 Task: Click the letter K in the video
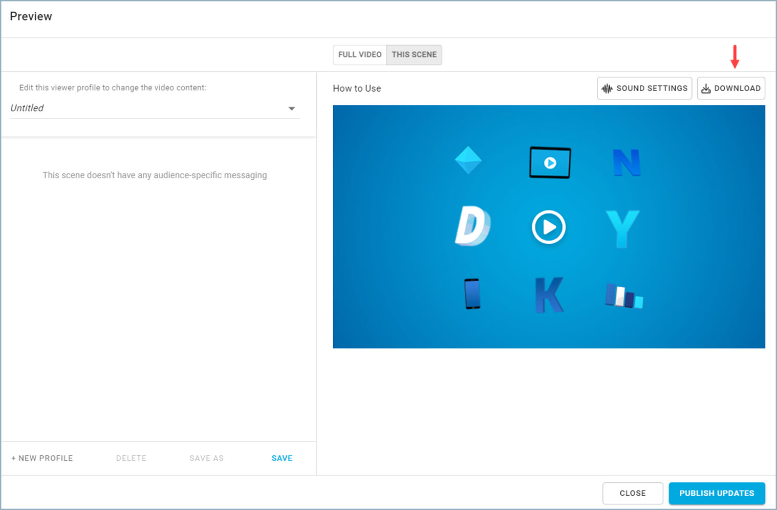pyautogui.click(x=549, y=295)
